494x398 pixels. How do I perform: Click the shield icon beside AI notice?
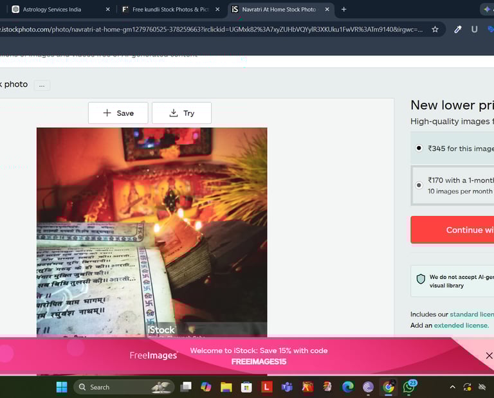[x=421, y=279]
